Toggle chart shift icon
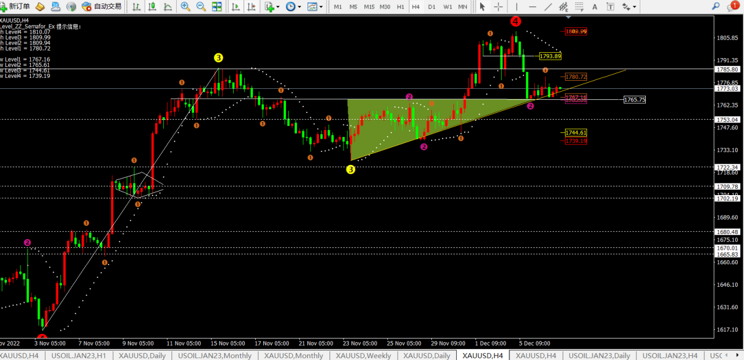744x360 pixels. tap(252, 7)
